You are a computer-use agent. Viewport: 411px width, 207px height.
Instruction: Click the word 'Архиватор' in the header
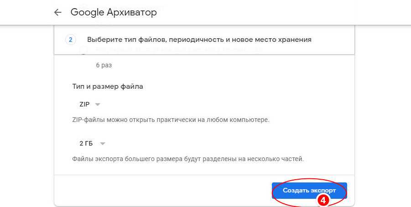pos(131,13)
